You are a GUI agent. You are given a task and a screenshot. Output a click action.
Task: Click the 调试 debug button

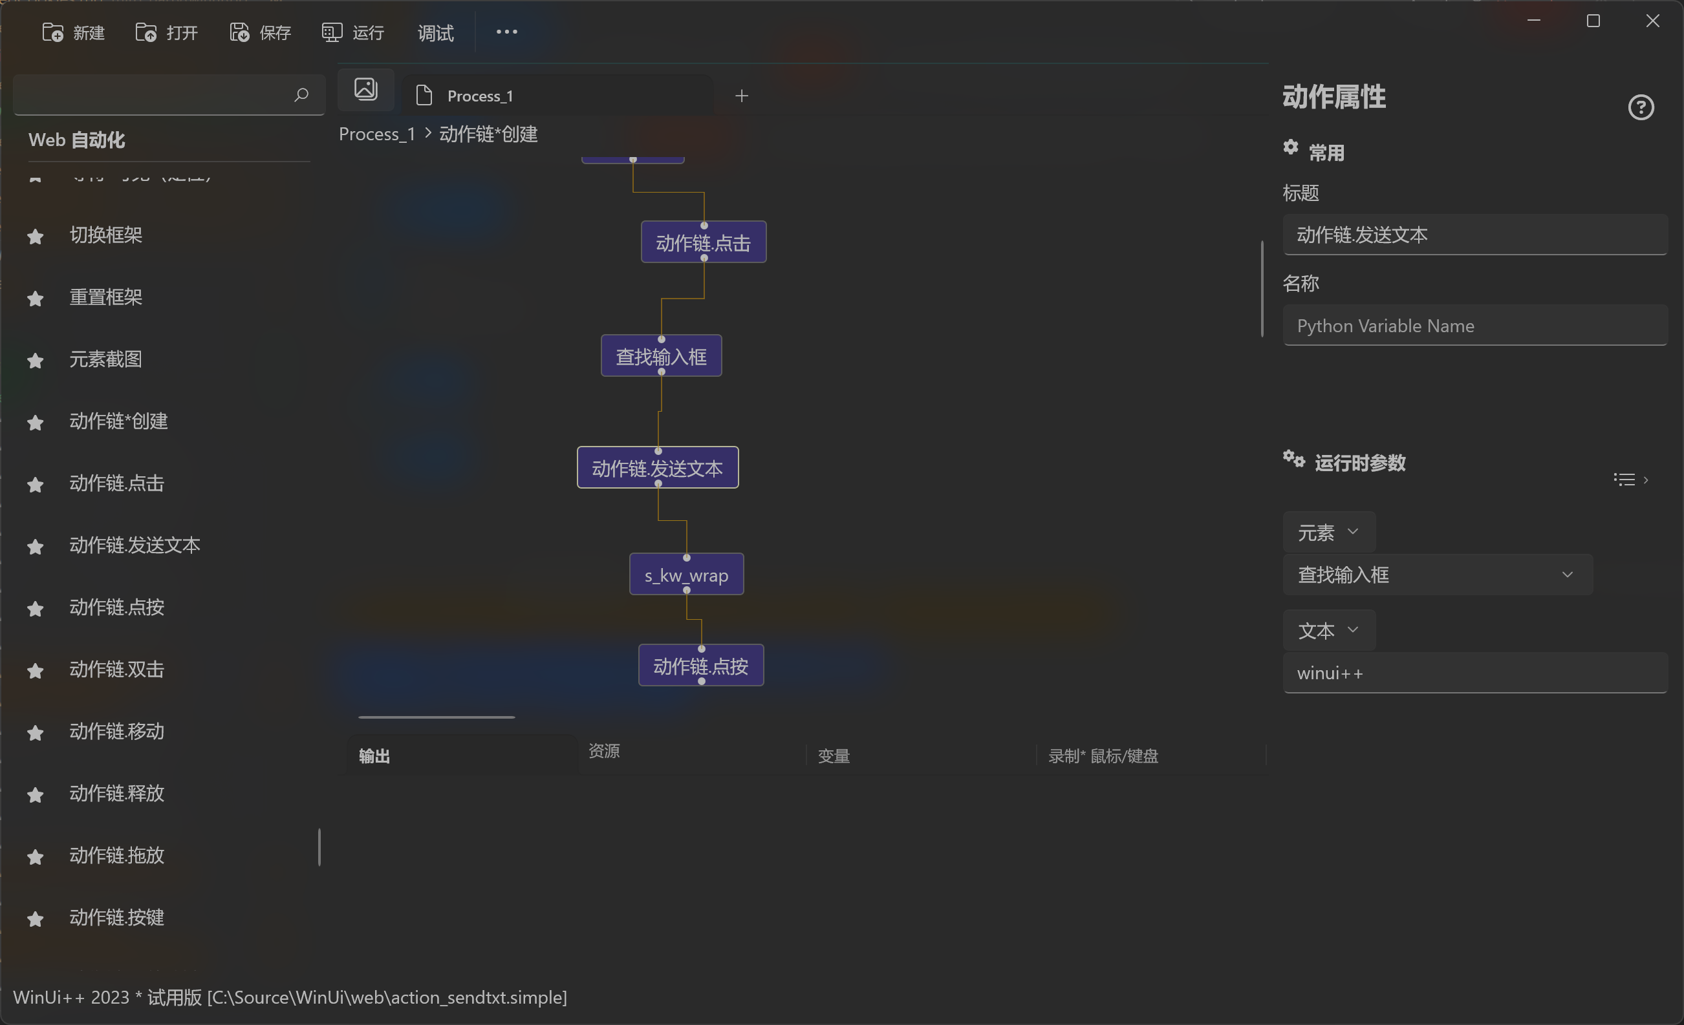point(435,33)
